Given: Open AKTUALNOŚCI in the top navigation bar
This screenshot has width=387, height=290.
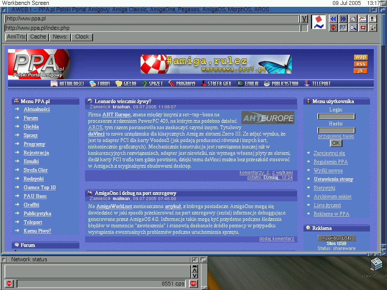Looking at the screenshot, I should pos(67,83).
